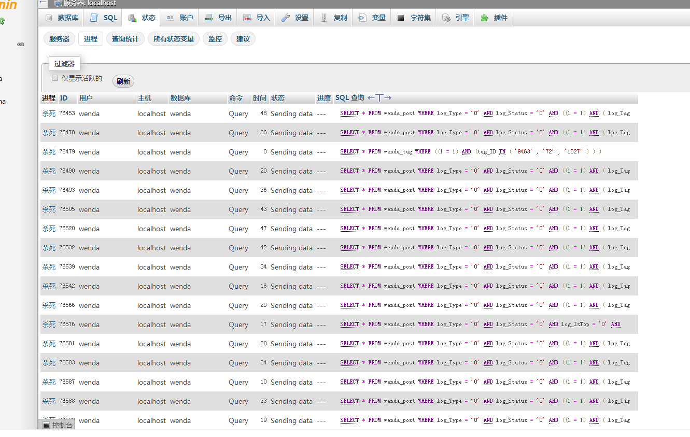Kill process 76532 via 杀死 link
This screenshot has height=437, width=690.
click(x=49, y=248)
